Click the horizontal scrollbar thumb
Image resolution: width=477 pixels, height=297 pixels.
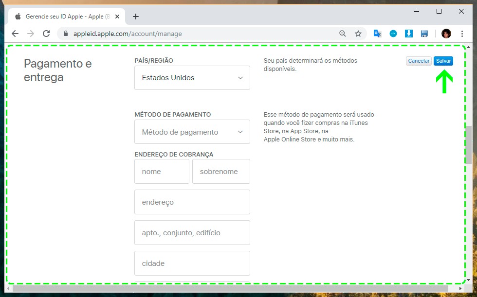tap(230, 288)
